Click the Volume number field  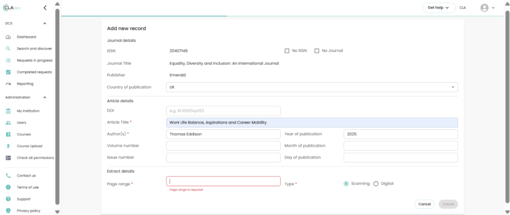coord(223,146)
